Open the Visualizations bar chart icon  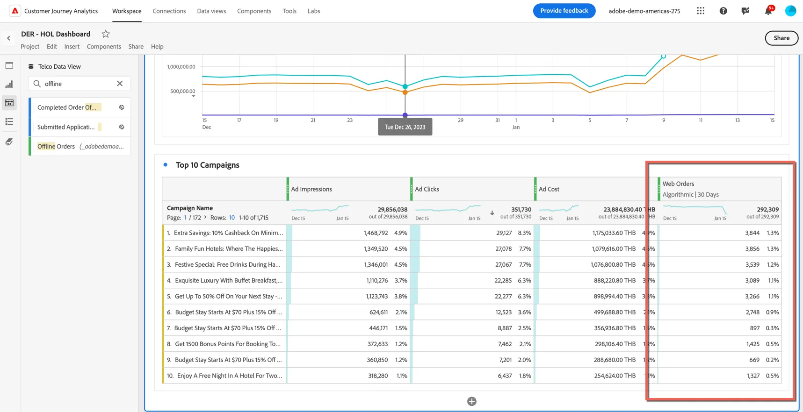(9, 84)
